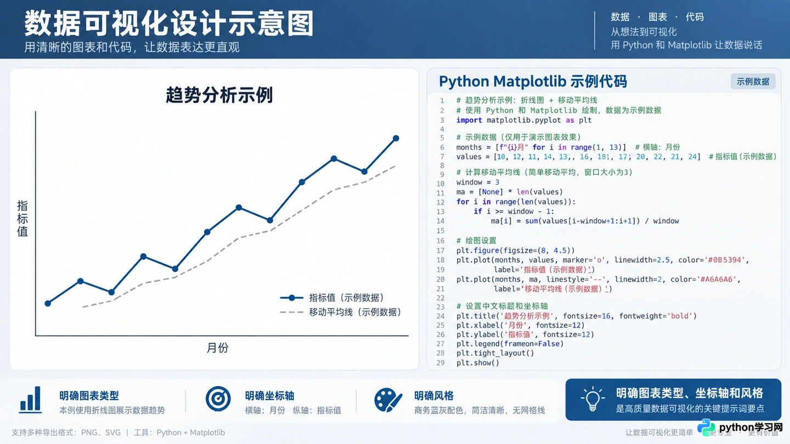Click the target icon beside 明确坐标轴
The width and height of the screenshot is (790, 444).
point(218,399)
